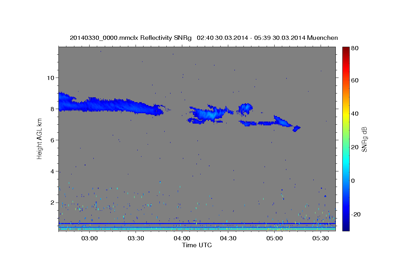Click the 04:30 time tick label

[228, 239]
